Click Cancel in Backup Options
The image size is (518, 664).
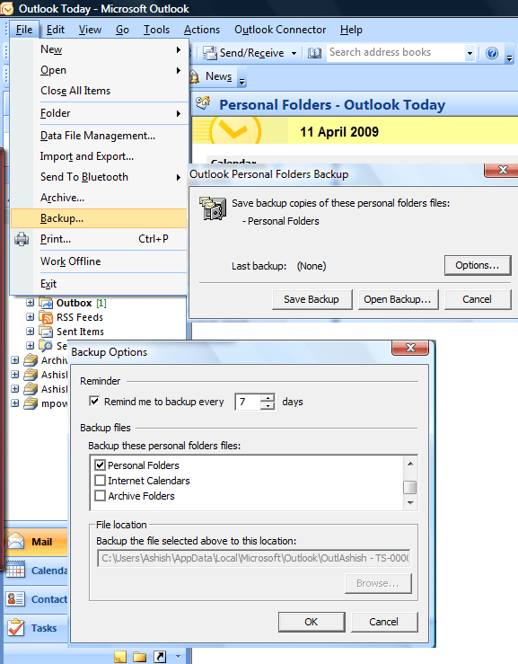coord(384,622)
